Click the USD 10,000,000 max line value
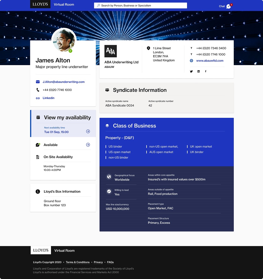 118,209
